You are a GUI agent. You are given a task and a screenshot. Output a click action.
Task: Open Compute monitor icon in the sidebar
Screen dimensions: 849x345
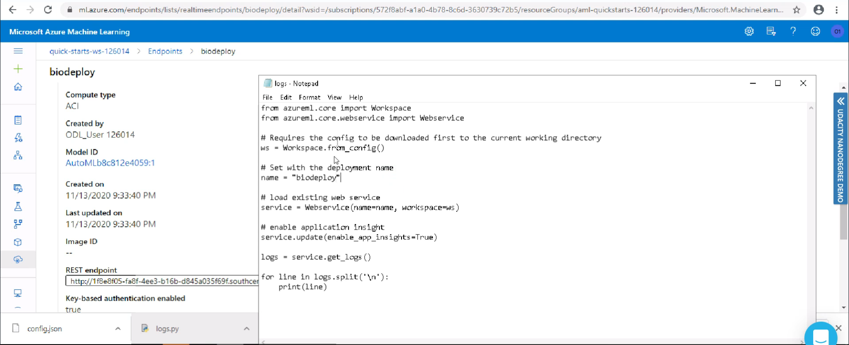click(18, 293)
